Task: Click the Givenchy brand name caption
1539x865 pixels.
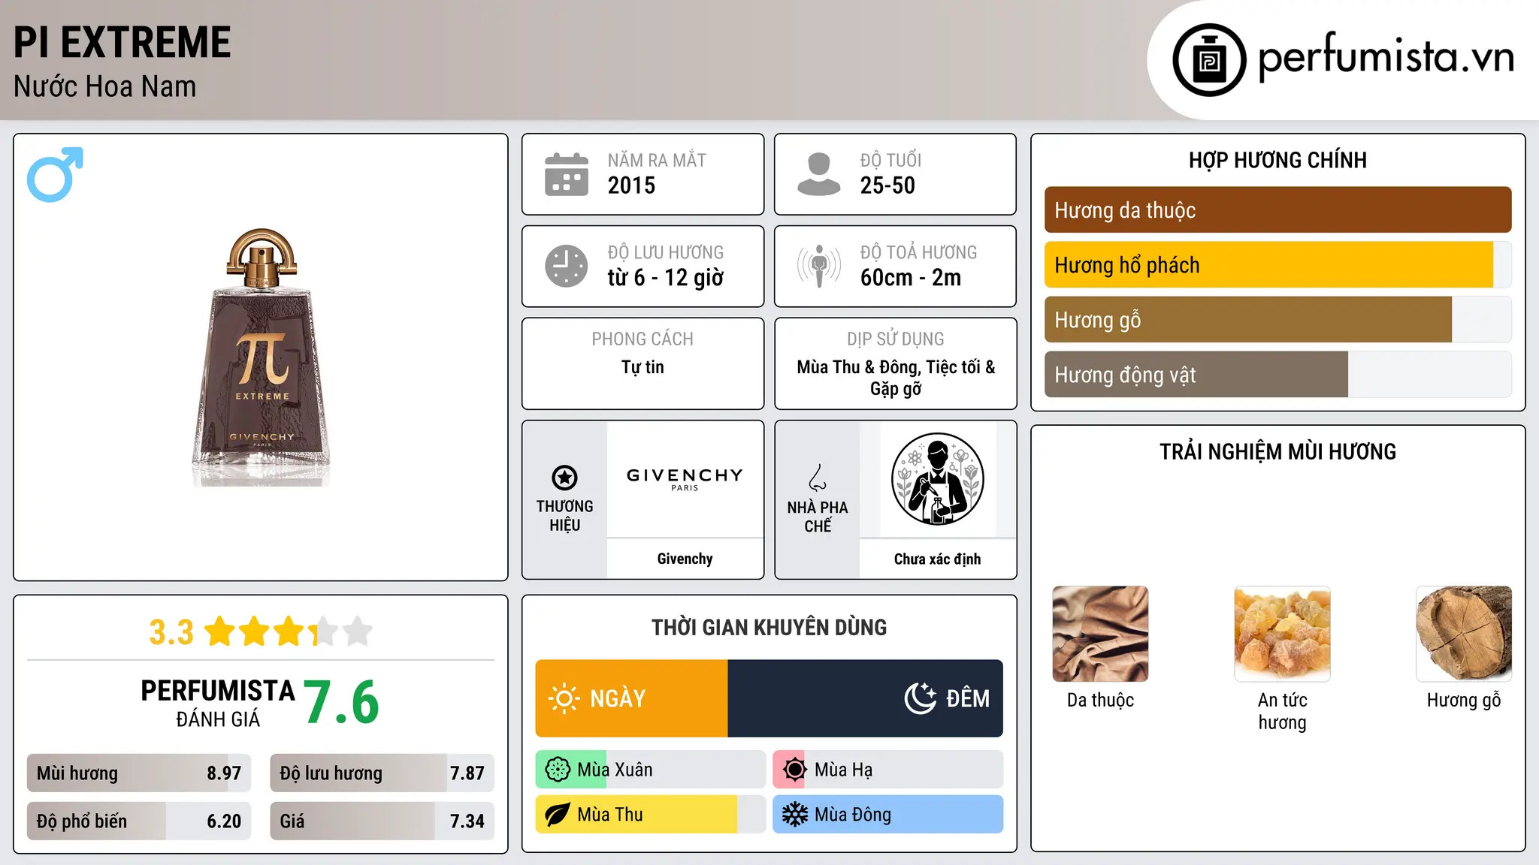Action: click(685, 559)
